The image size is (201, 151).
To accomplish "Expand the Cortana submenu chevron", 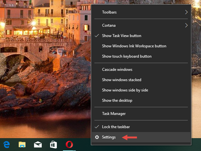I will [186, 25].
